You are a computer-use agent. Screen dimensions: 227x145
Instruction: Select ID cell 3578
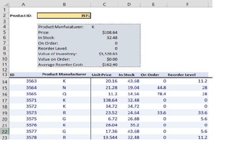pyautogui.click(x=31, y=137)
